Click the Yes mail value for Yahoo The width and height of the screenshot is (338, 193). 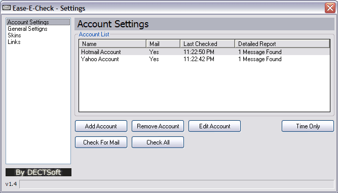pyautogui.click(x=154, y=59)
